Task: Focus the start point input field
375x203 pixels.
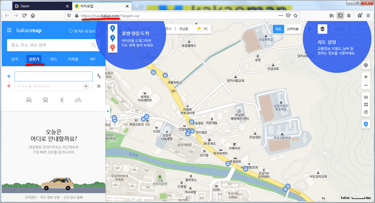Action: pyautogui.click(x=54, y=76)
